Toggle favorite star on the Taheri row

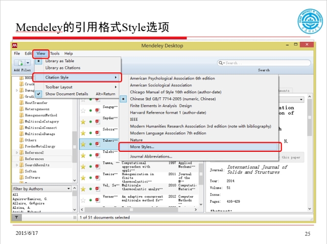(x=83, y=144)
